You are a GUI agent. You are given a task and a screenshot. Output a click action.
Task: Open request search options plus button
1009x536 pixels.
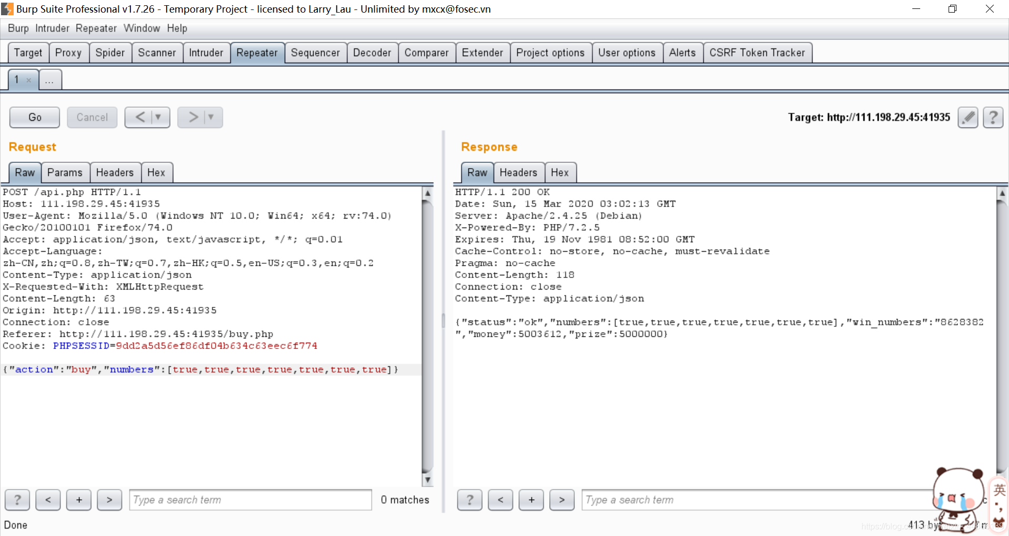[79, 500]
